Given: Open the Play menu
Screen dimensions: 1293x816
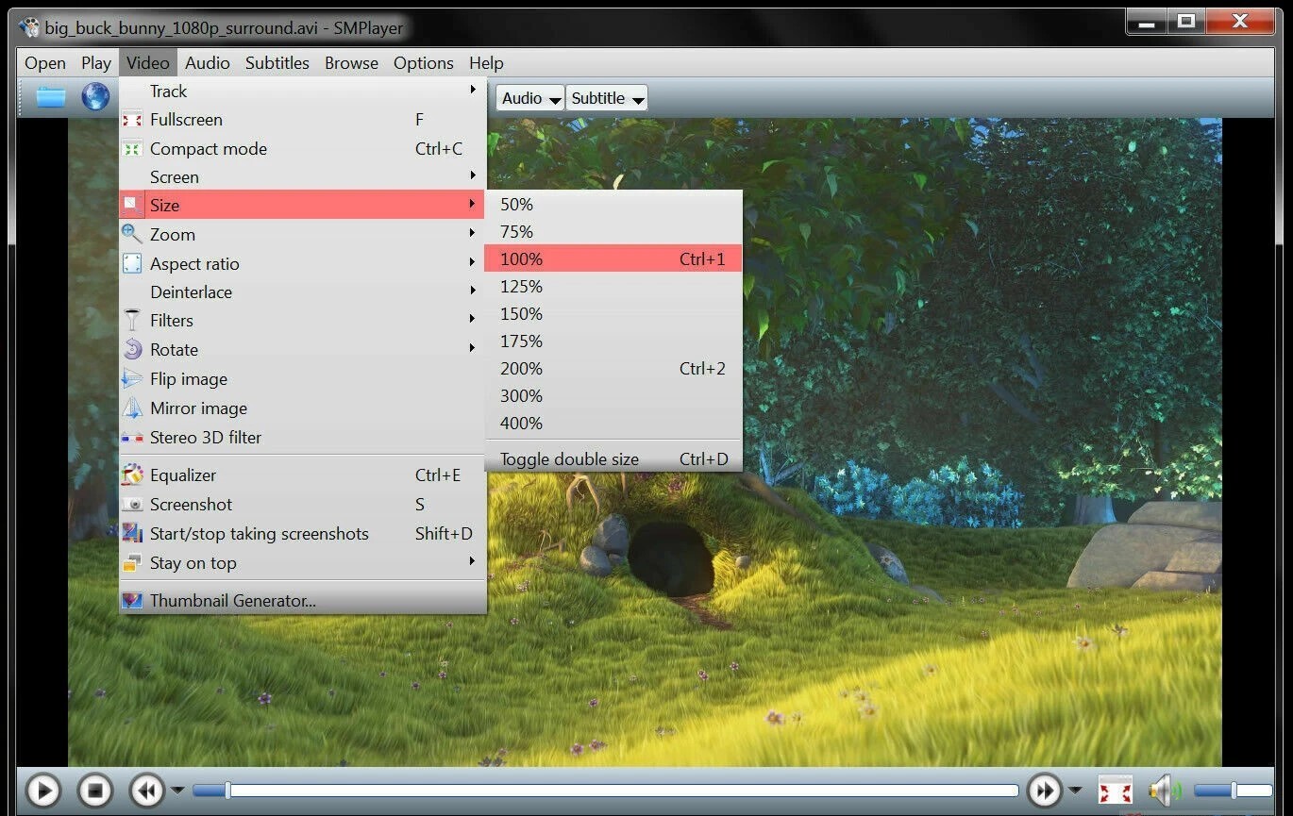Looking at the screenshot, I should point(96,63).
